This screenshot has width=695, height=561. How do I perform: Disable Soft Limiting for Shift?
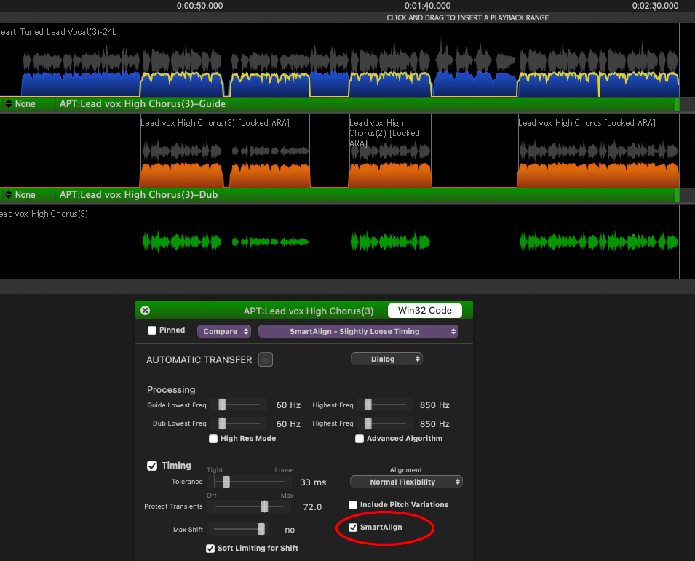click(x=210, y=548)
